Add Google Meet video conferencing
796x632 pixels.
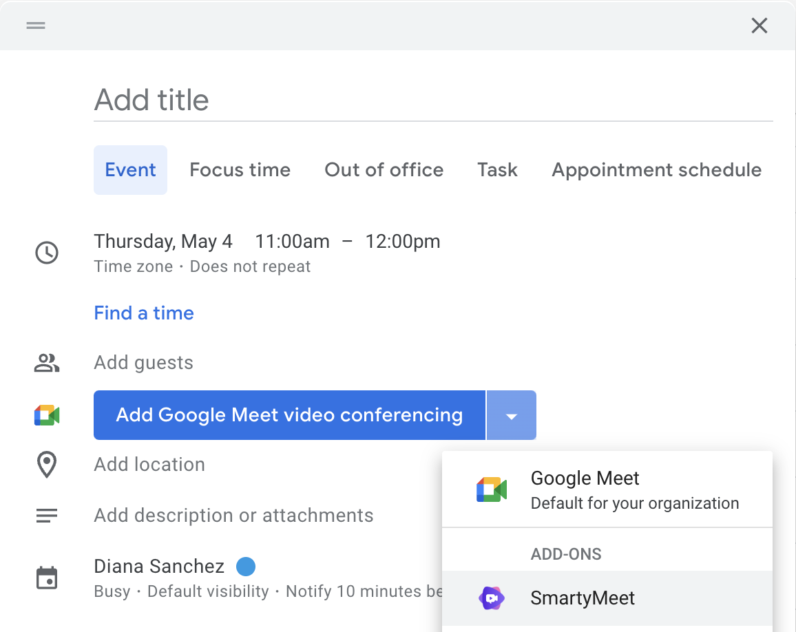[289, 415]
